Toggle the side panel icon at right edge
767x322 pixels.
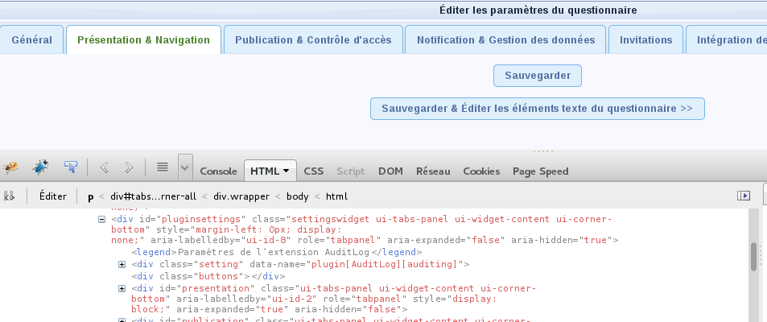[x=744, y=196]
